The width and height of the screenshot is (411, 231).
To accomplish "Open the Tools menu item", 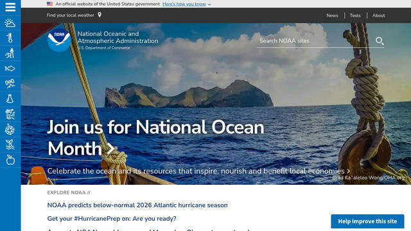I will [x=355, y=15].
